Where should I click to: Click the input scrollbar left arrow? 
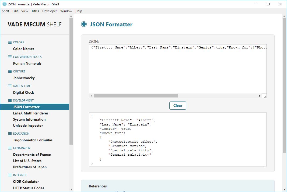coord(91,96)
